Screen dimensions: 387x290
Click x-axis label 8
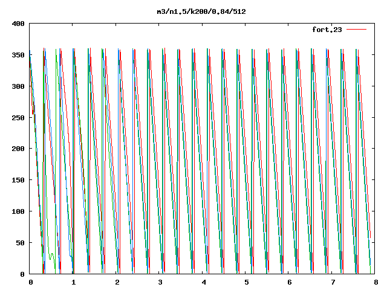(376, 282)
